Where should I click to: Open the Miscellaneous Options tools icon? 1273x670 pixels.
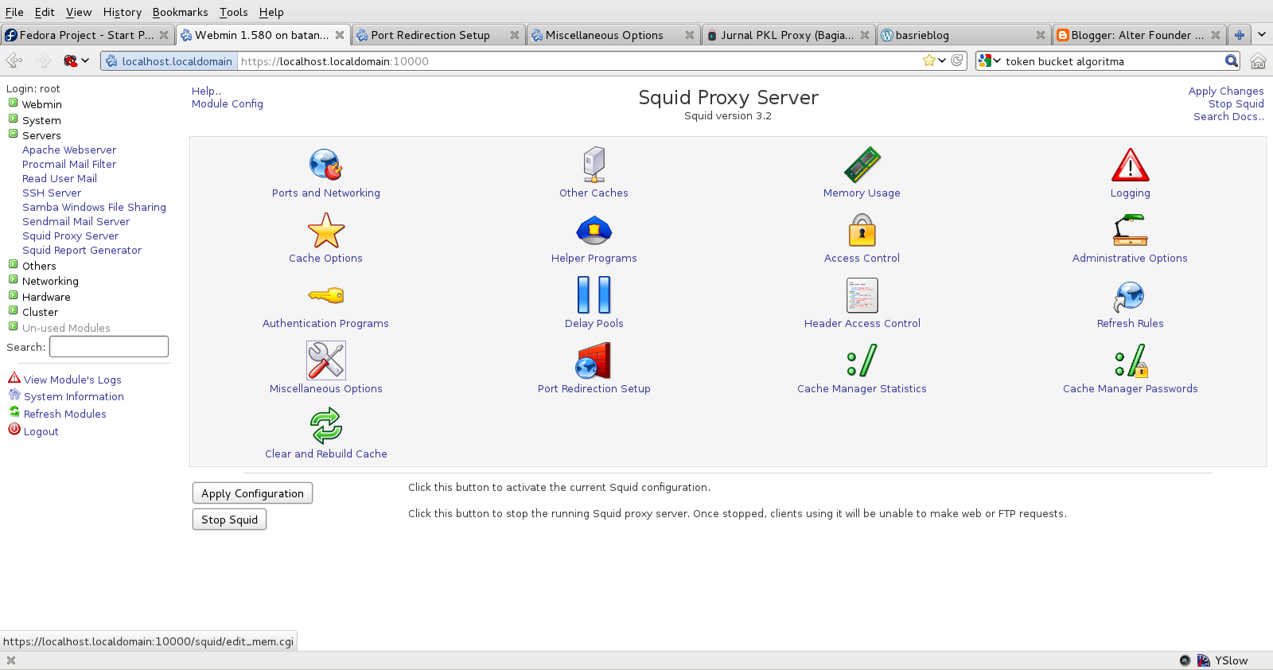[325, 360]
